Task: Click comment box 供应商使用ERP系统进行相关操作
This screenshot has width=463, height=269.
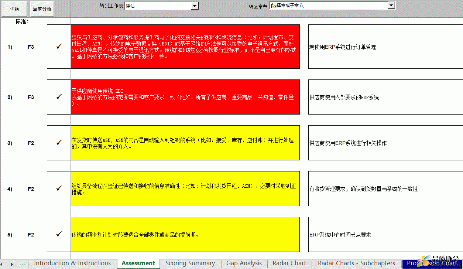Action: 385,143
